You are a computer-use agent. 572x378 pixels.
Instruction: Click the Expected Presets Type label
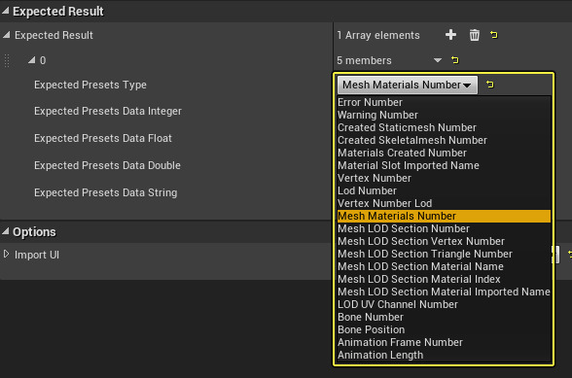[x=90, y=85]
